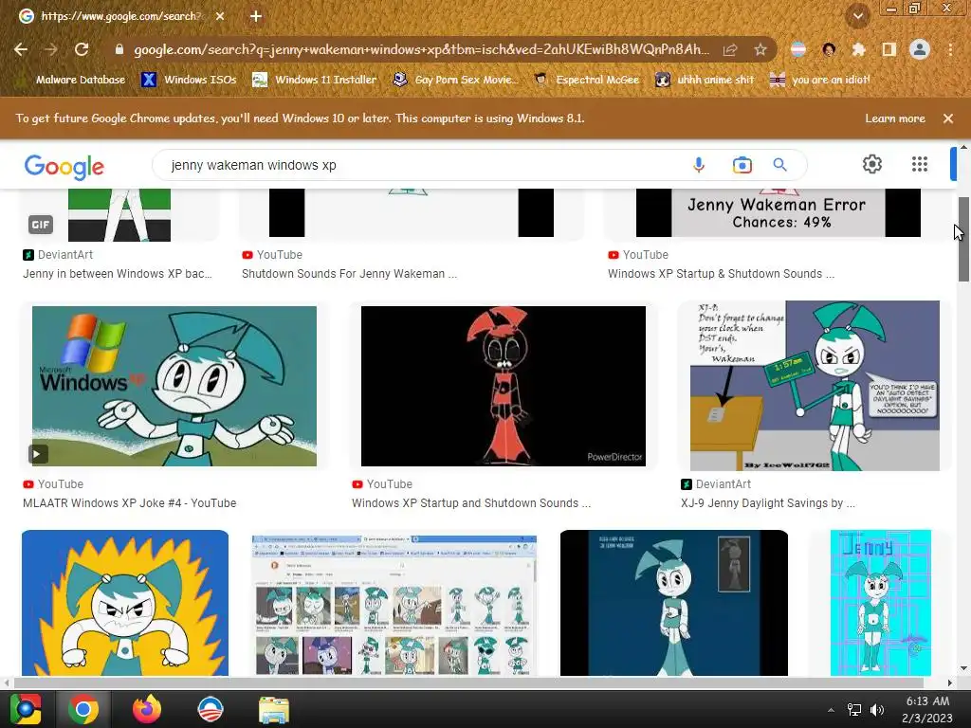971x728 pixels.
Task: Open 'Jenny in between Windows XP bac...' link
Action: click(118, 274)
